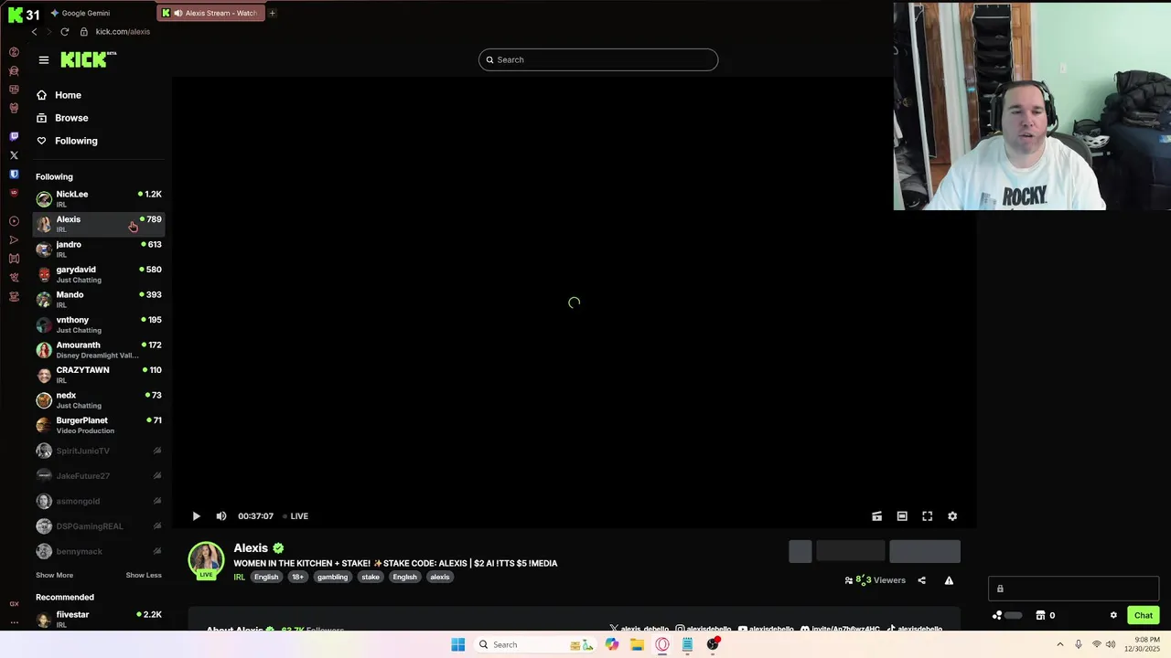Report the stream with warning icon

pyautogui.click(x=949, y=580)
